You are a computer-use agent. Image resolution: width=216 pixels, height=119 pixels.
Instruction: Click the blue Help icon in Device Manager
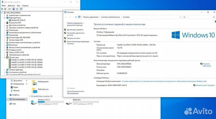tap(13, 9)
